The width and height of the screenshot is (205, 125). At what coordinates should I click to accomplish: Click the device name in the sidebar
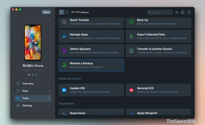click(33, 66)
